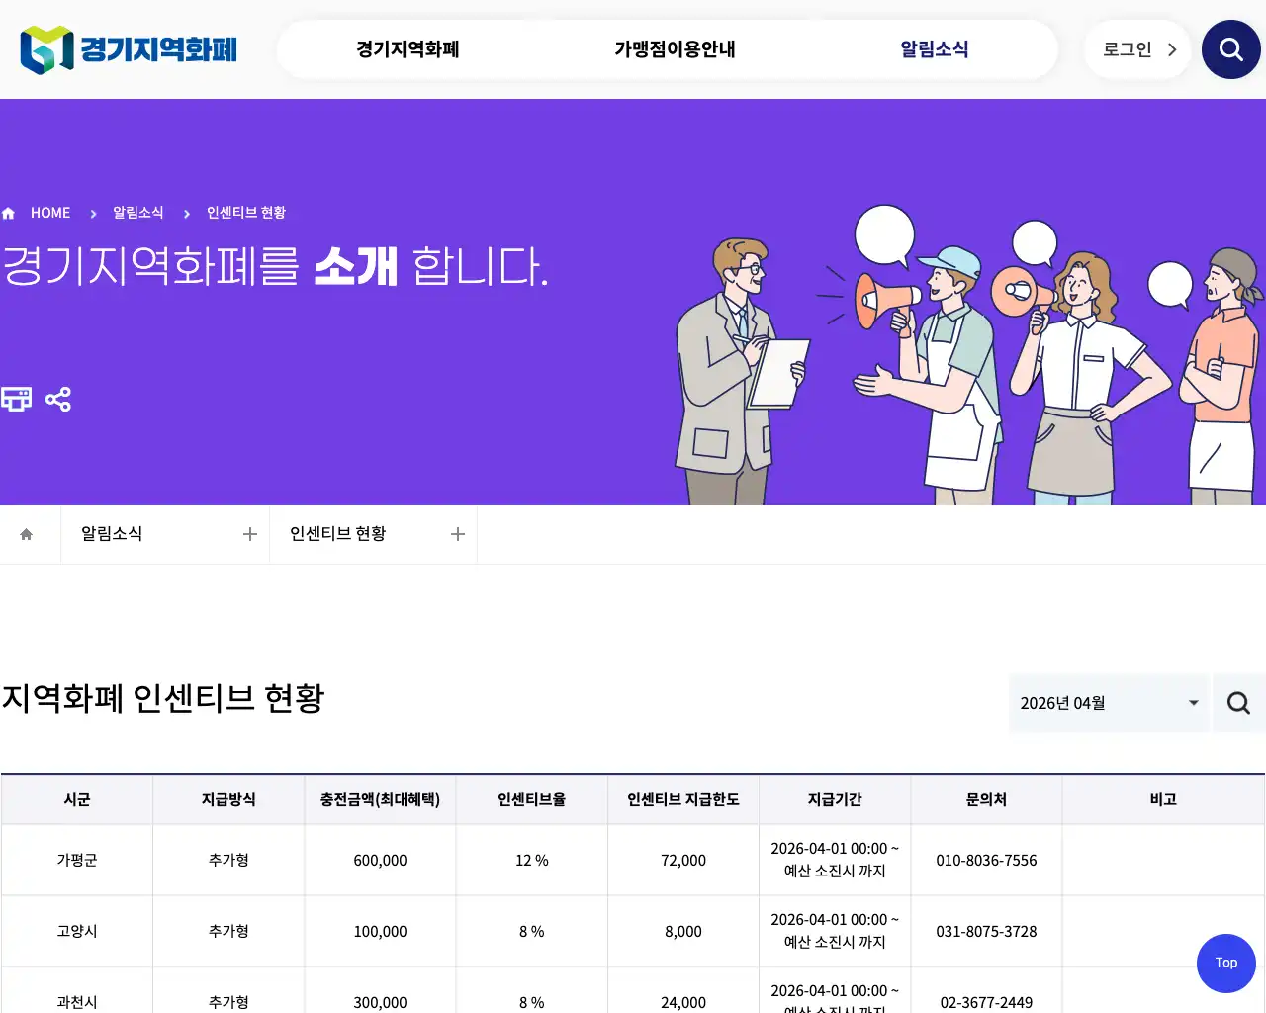The height and width of the screenshot is (1013, 1266).
Task: Click 알림소식 in the breadcrumb trail
Action: click(136, 212)
